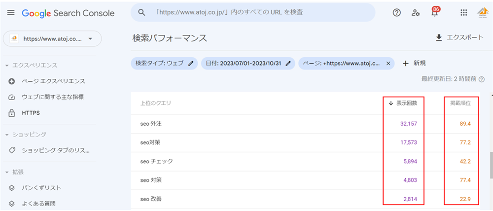Edit the 日付 date range filter chip
Viewport: 493px width, 211px height.
tap(248, 63)
